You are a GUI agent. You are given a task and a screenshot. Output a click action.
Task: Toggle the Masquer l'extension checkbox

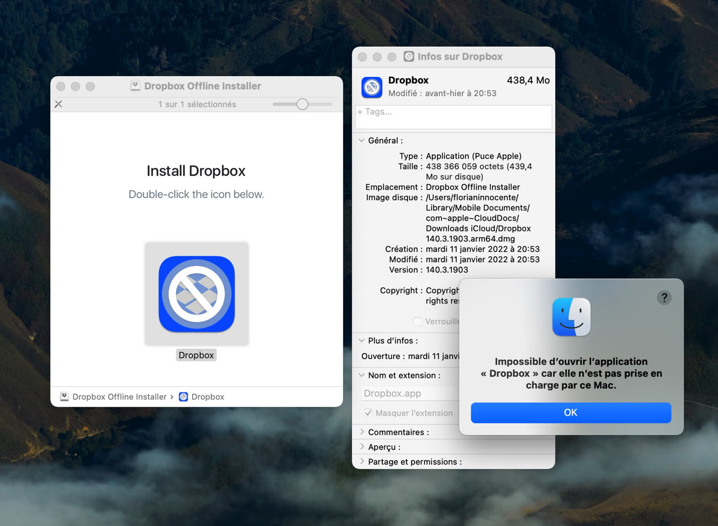[x=368, y=413]
